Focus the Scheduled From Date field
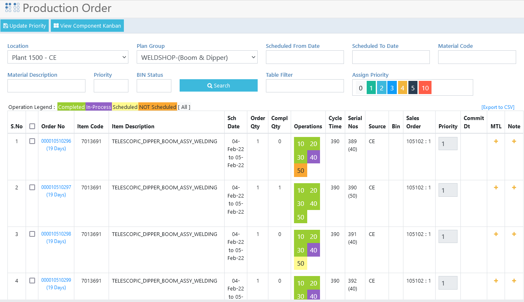 pos(305,57)
